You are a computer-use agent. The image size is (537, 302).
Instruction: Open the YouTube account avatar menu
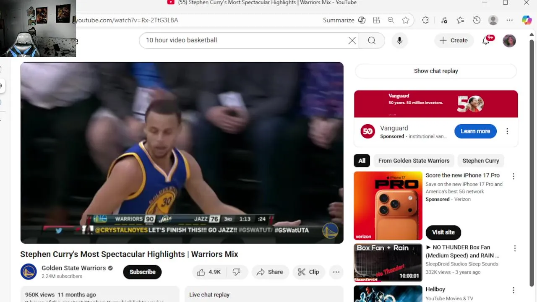pyautogui.click(x=509, y=41)
